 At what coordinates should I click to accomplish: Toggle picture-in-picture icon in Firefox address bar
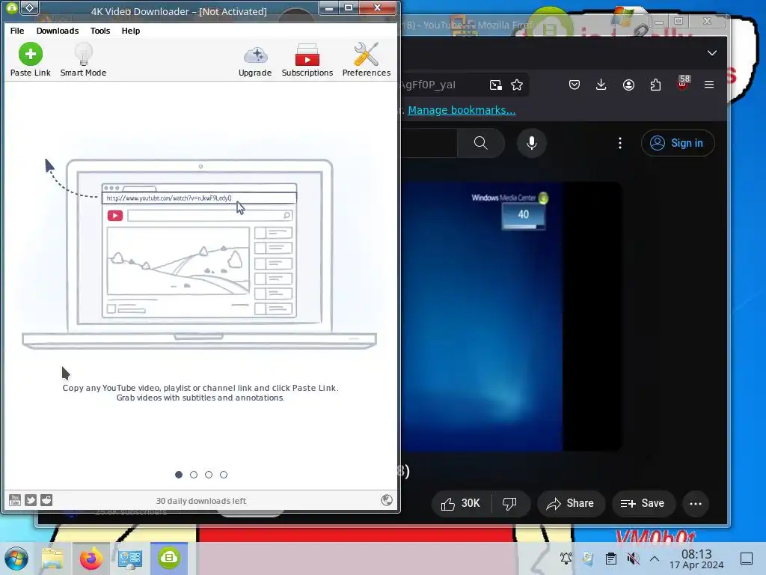point(496,85)
